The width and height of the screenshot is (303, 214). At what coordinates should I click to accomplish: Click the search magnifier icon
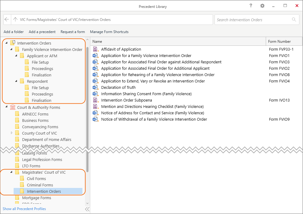(x=294, y=20)
